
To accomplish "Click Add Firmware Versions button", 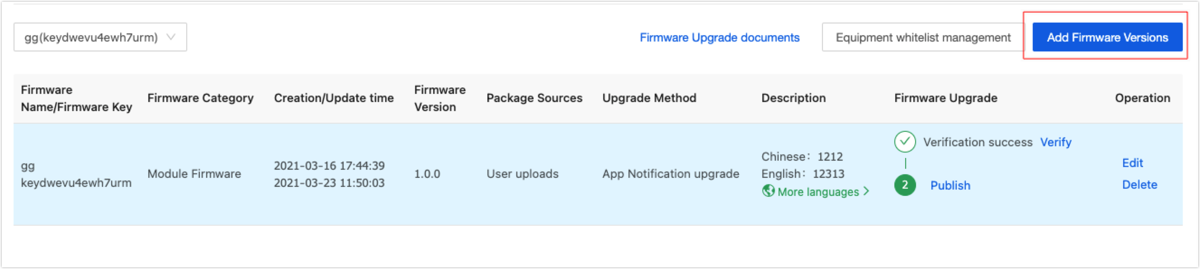I will [x=1107, y=37].
